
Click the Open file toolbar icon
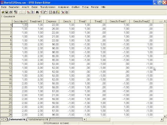tap(3, 12)
